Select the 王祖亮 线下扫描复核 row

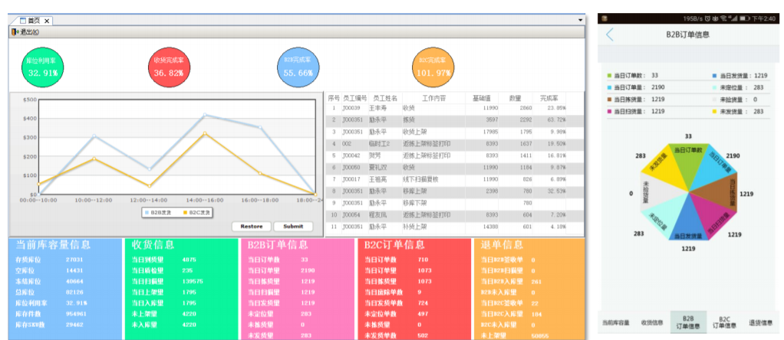454,178
